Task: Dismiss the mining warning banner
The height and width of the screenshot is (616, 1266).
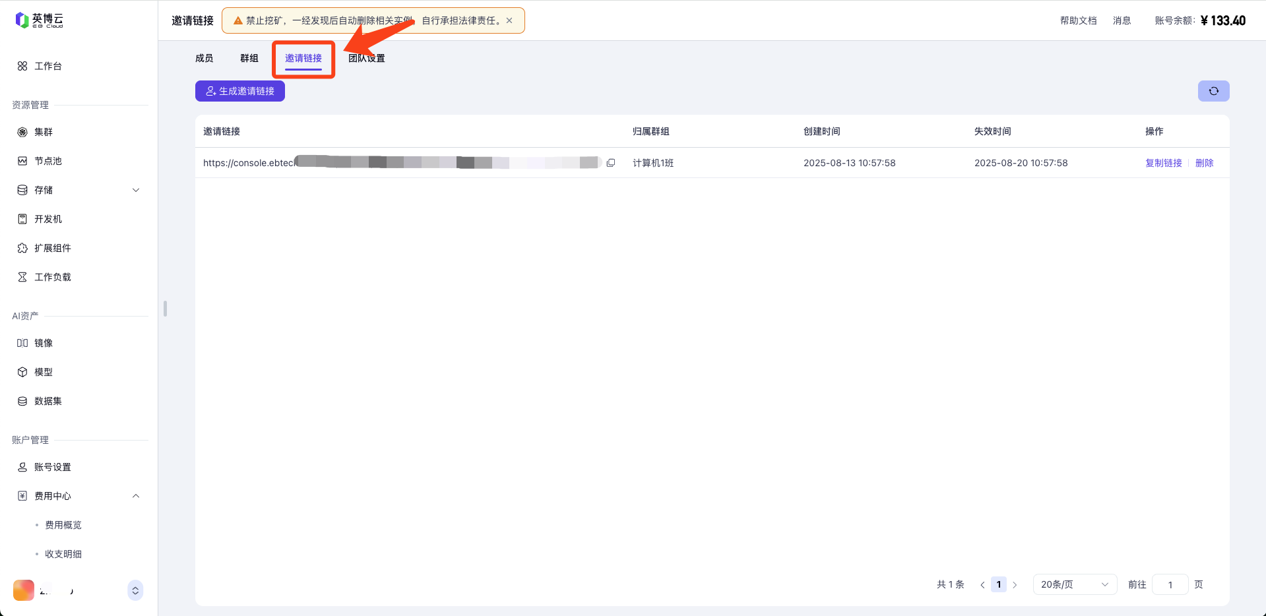Action: [509, 20]
